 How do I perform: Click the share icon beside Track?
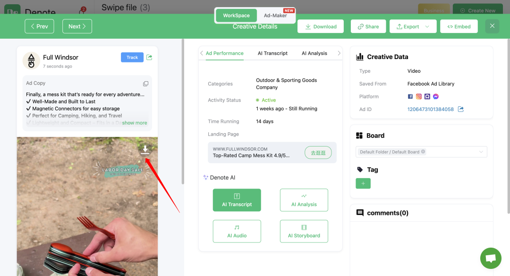[149, 57]
